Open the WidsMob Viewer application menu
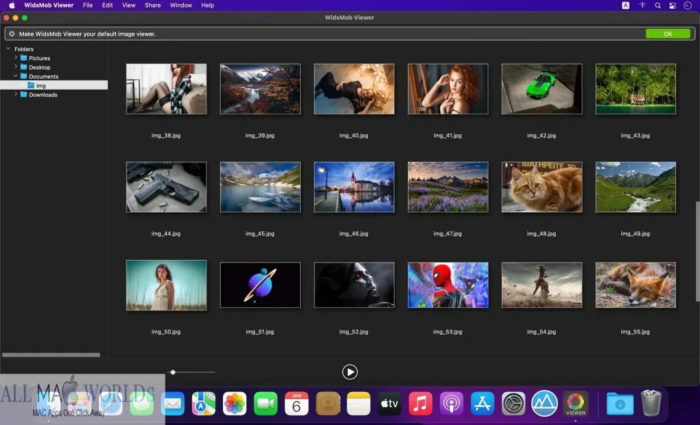 (x=48, y=5)
